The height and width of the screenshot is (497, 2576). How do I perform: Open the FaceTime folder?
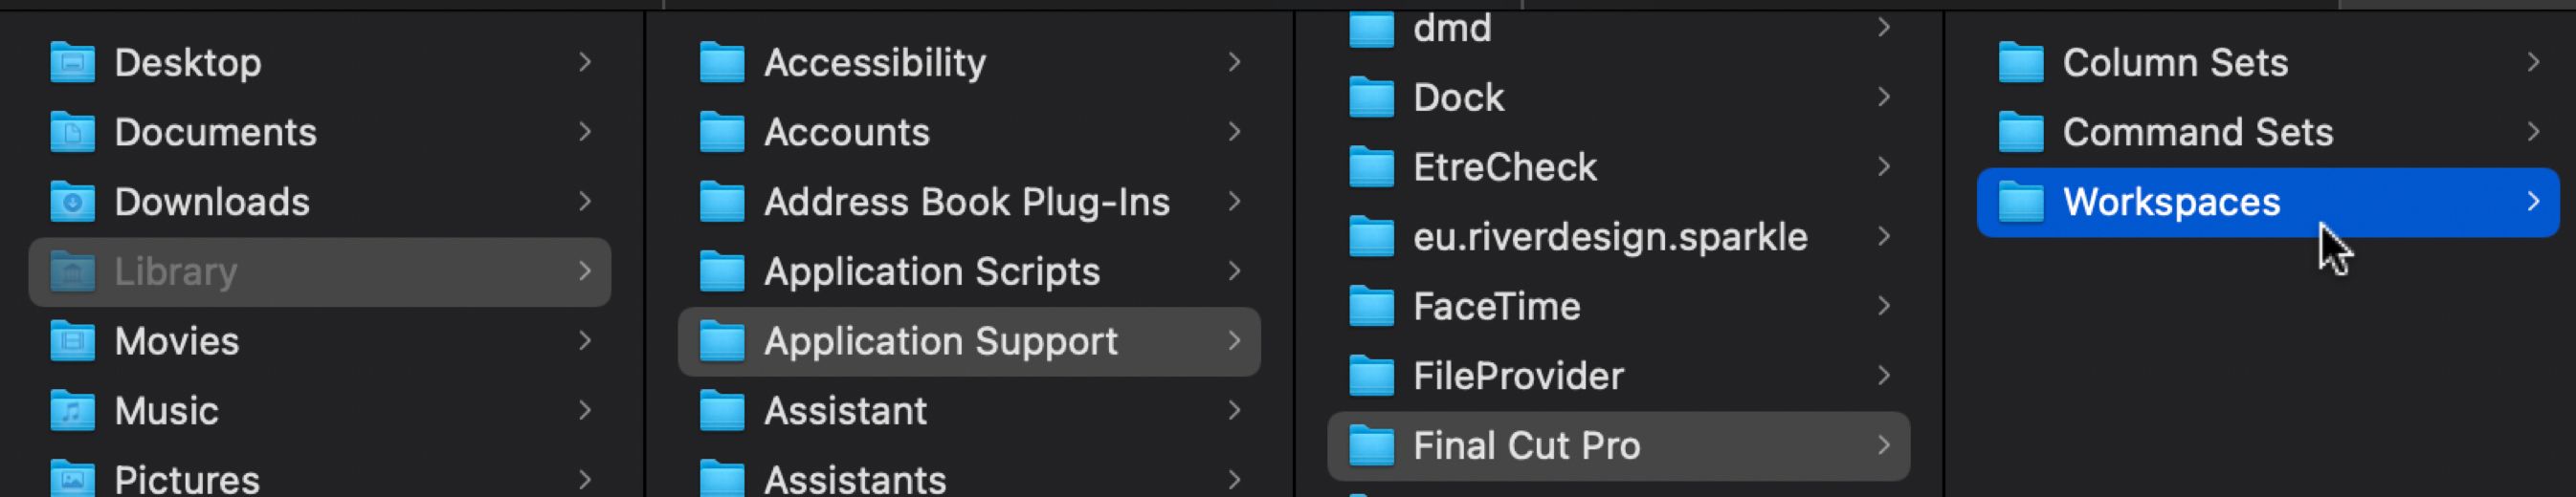coord(1496,307)
